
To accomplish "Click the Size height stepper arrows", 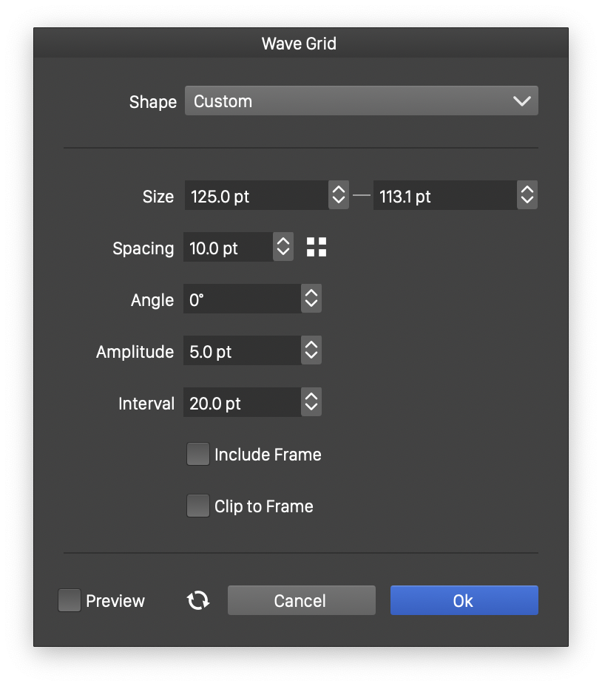I will tap(527, 196).
